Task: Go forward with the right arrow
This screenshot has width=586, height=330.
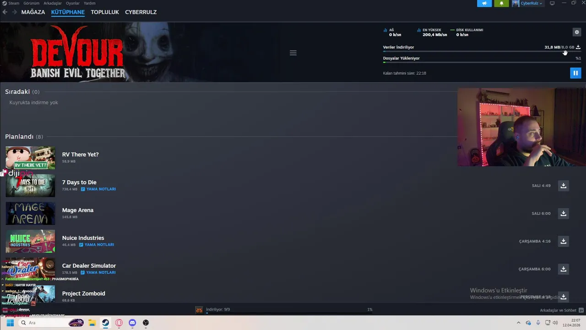Action: [x=15, y=12]
